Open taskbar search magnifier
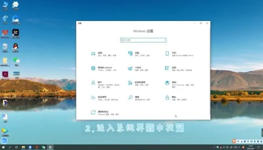The width and height of the screenshot is (263, 150). (10, 147)
